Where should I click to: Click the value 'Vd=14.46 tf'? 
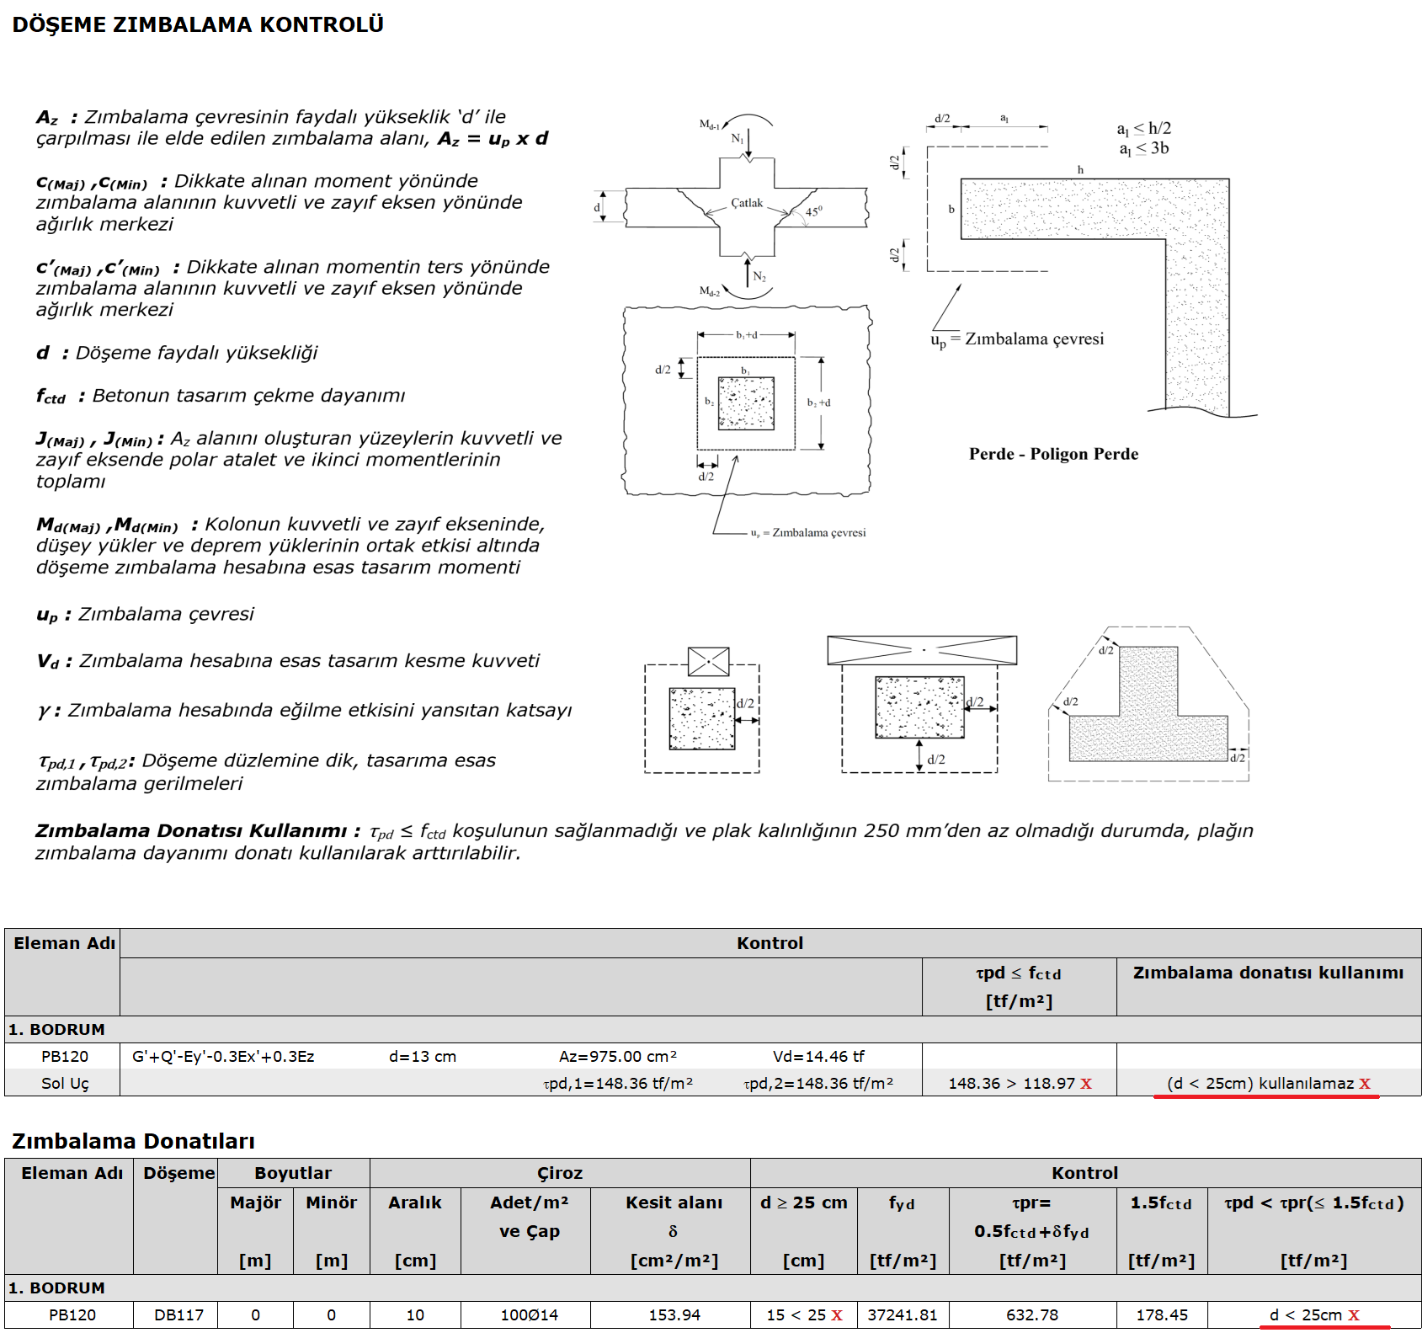pos(818,1056)
